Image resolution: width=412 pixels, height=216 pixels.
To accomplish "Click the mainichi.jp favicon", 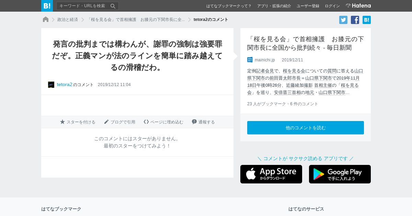I will pyautogui.click(x=250, y=60).
